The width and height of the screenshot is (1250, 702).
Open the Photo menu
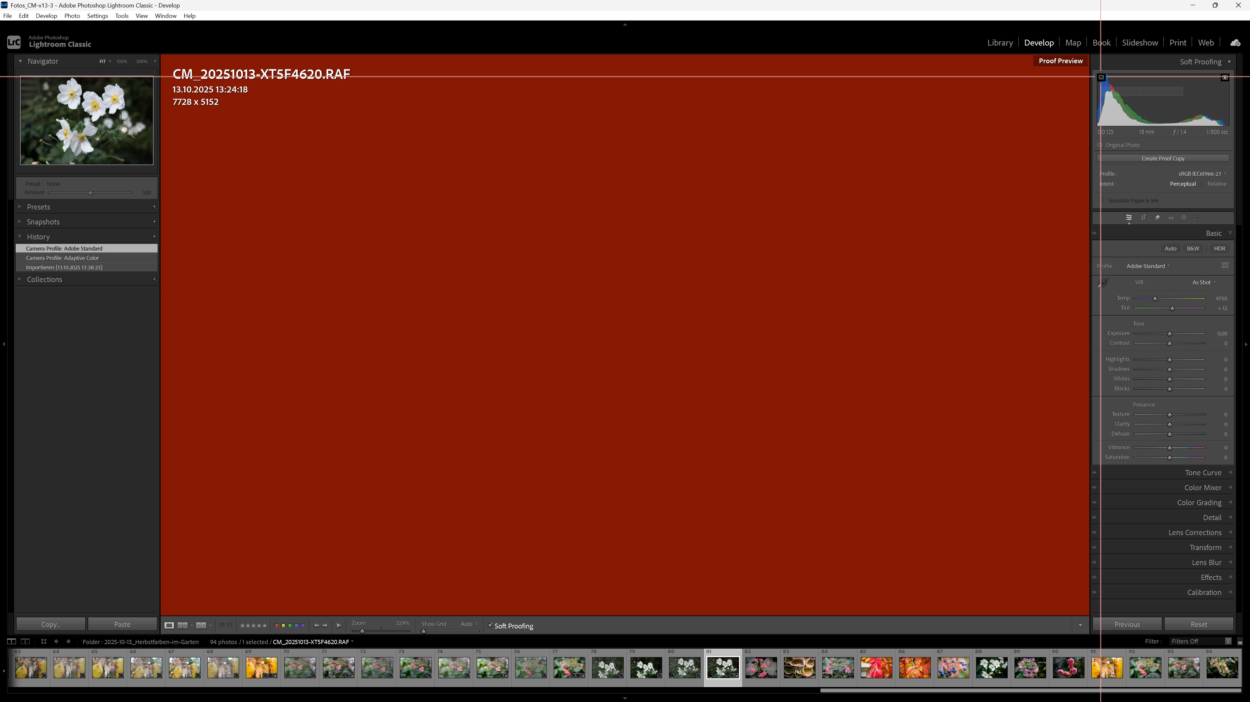coord(72,16)
